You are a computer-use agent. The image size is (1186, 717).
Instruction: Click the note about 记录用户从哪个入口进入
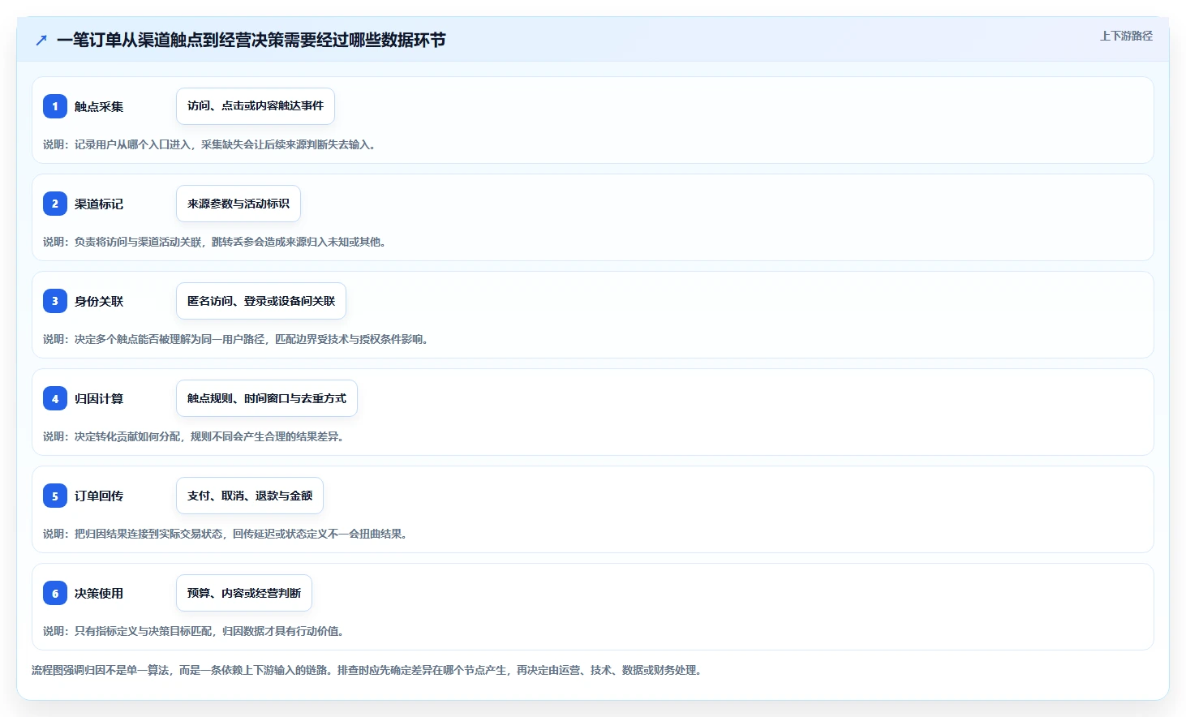click(x=209, y=144)
